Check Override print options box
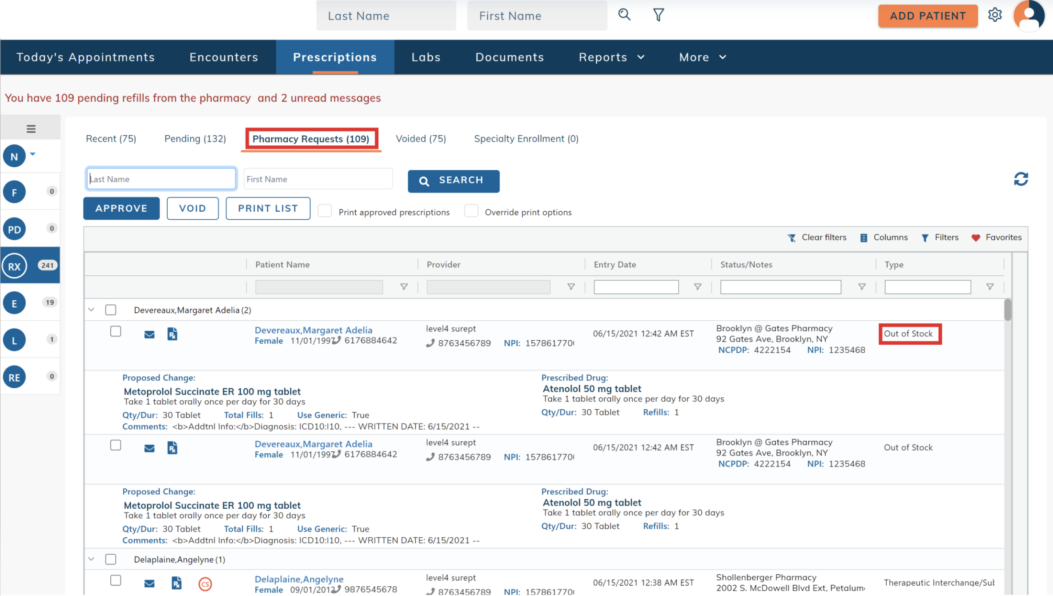Screen dimensions: 1053x596 click(471, 211)
